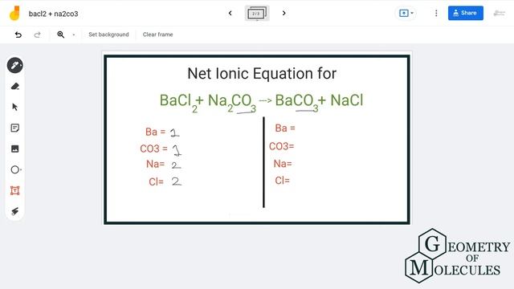Undo the last action
514x289 pixels.
[x=18, y=35]
